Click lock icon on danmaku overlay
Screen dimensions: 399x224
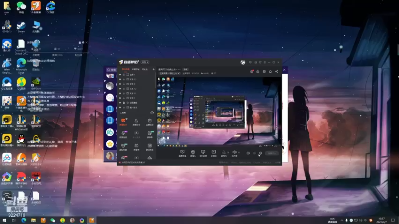click(80, 42)
